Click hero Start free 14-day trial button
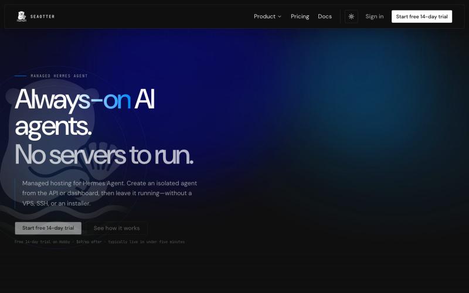469x293 pixels. 48,228
